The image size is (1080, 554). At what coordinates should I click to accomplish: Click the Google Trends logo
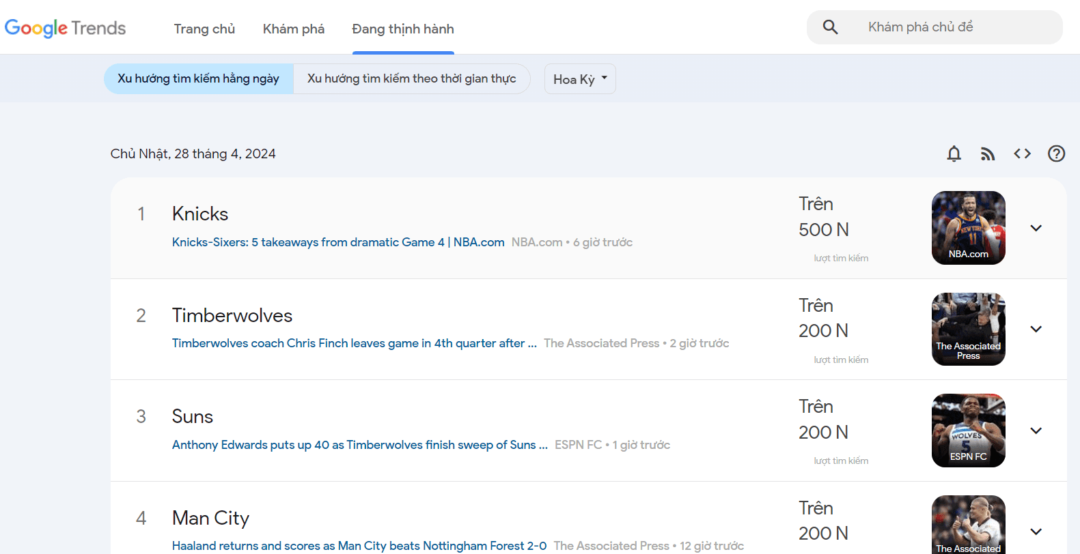[x=65, y=28]
